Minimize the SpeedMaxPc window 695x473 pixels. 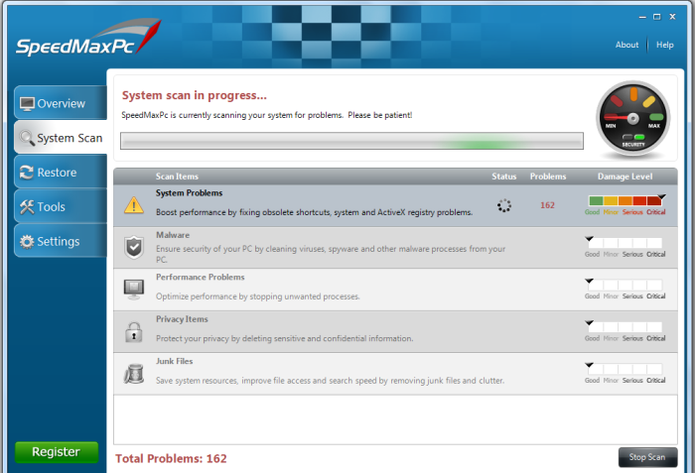click(642, 17)
